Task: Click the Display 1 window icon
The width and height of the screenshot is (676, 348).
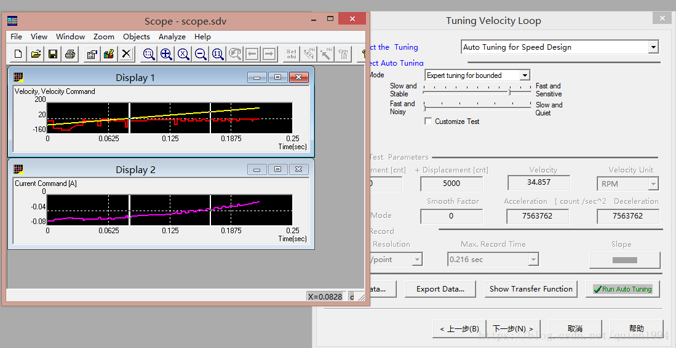Action: pos(18,77)
